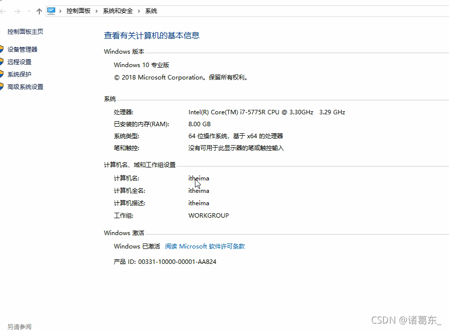Expand chevron after 系统和安全 breadcrumb
This screenshot has height=330, width=449.
pyautogui.click(x=139, y=11)
